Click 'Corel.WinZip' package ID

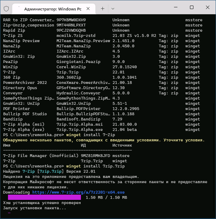(71, 67)
